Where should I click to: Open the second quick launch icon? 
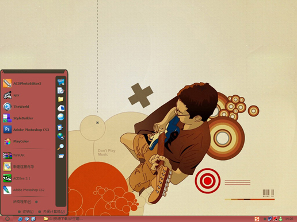tap(26, 219)
